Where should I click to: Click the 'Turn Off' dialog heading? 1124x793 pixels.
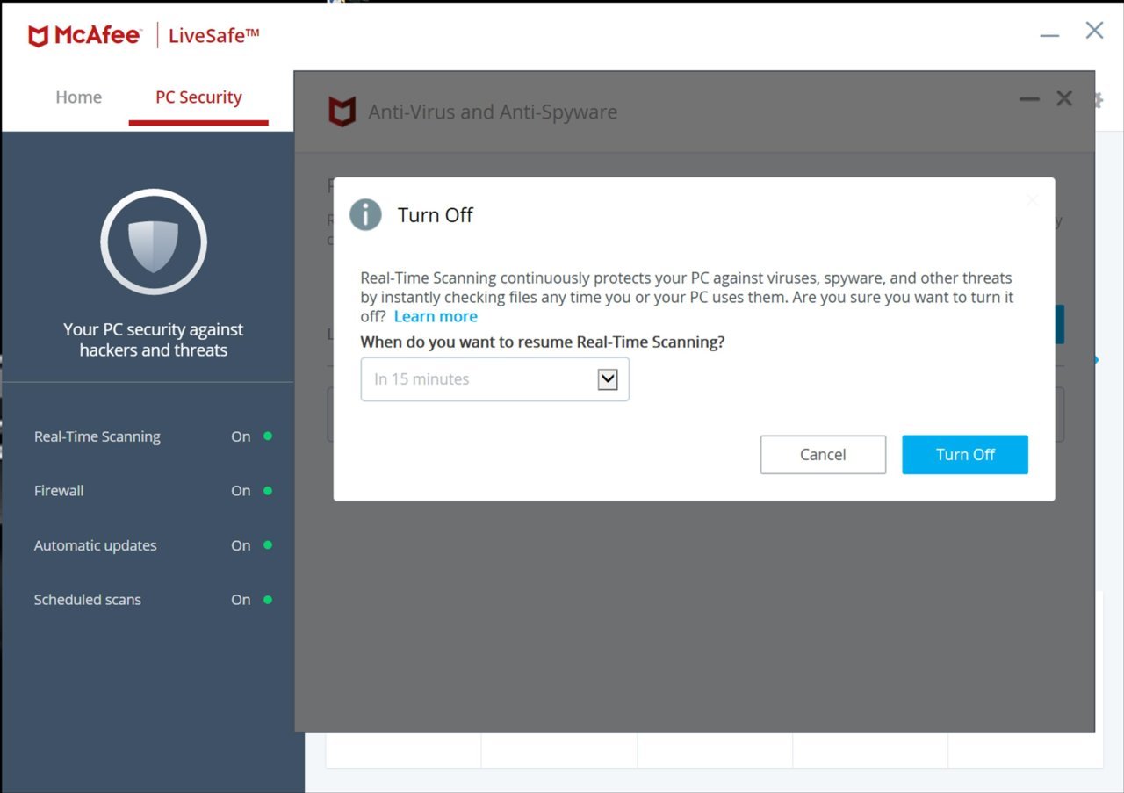click(436, 215)
